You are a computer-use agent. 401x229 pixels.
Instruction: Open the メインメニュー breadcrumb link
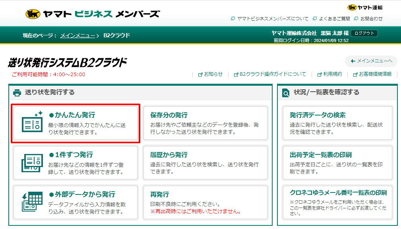(x=77, y=36)
